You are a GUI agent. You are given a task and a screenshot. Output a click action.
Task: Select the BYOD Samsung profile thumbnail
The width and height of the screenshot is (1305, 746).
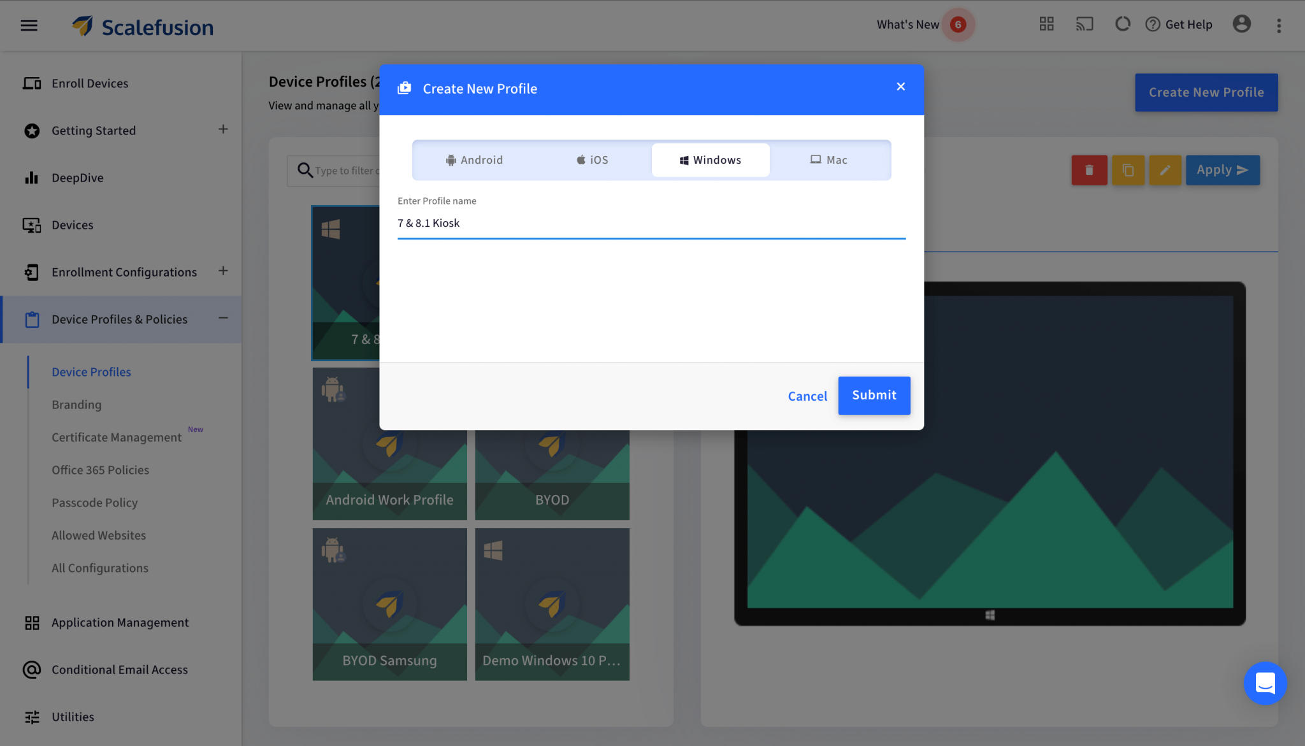(x=389, y=604)
